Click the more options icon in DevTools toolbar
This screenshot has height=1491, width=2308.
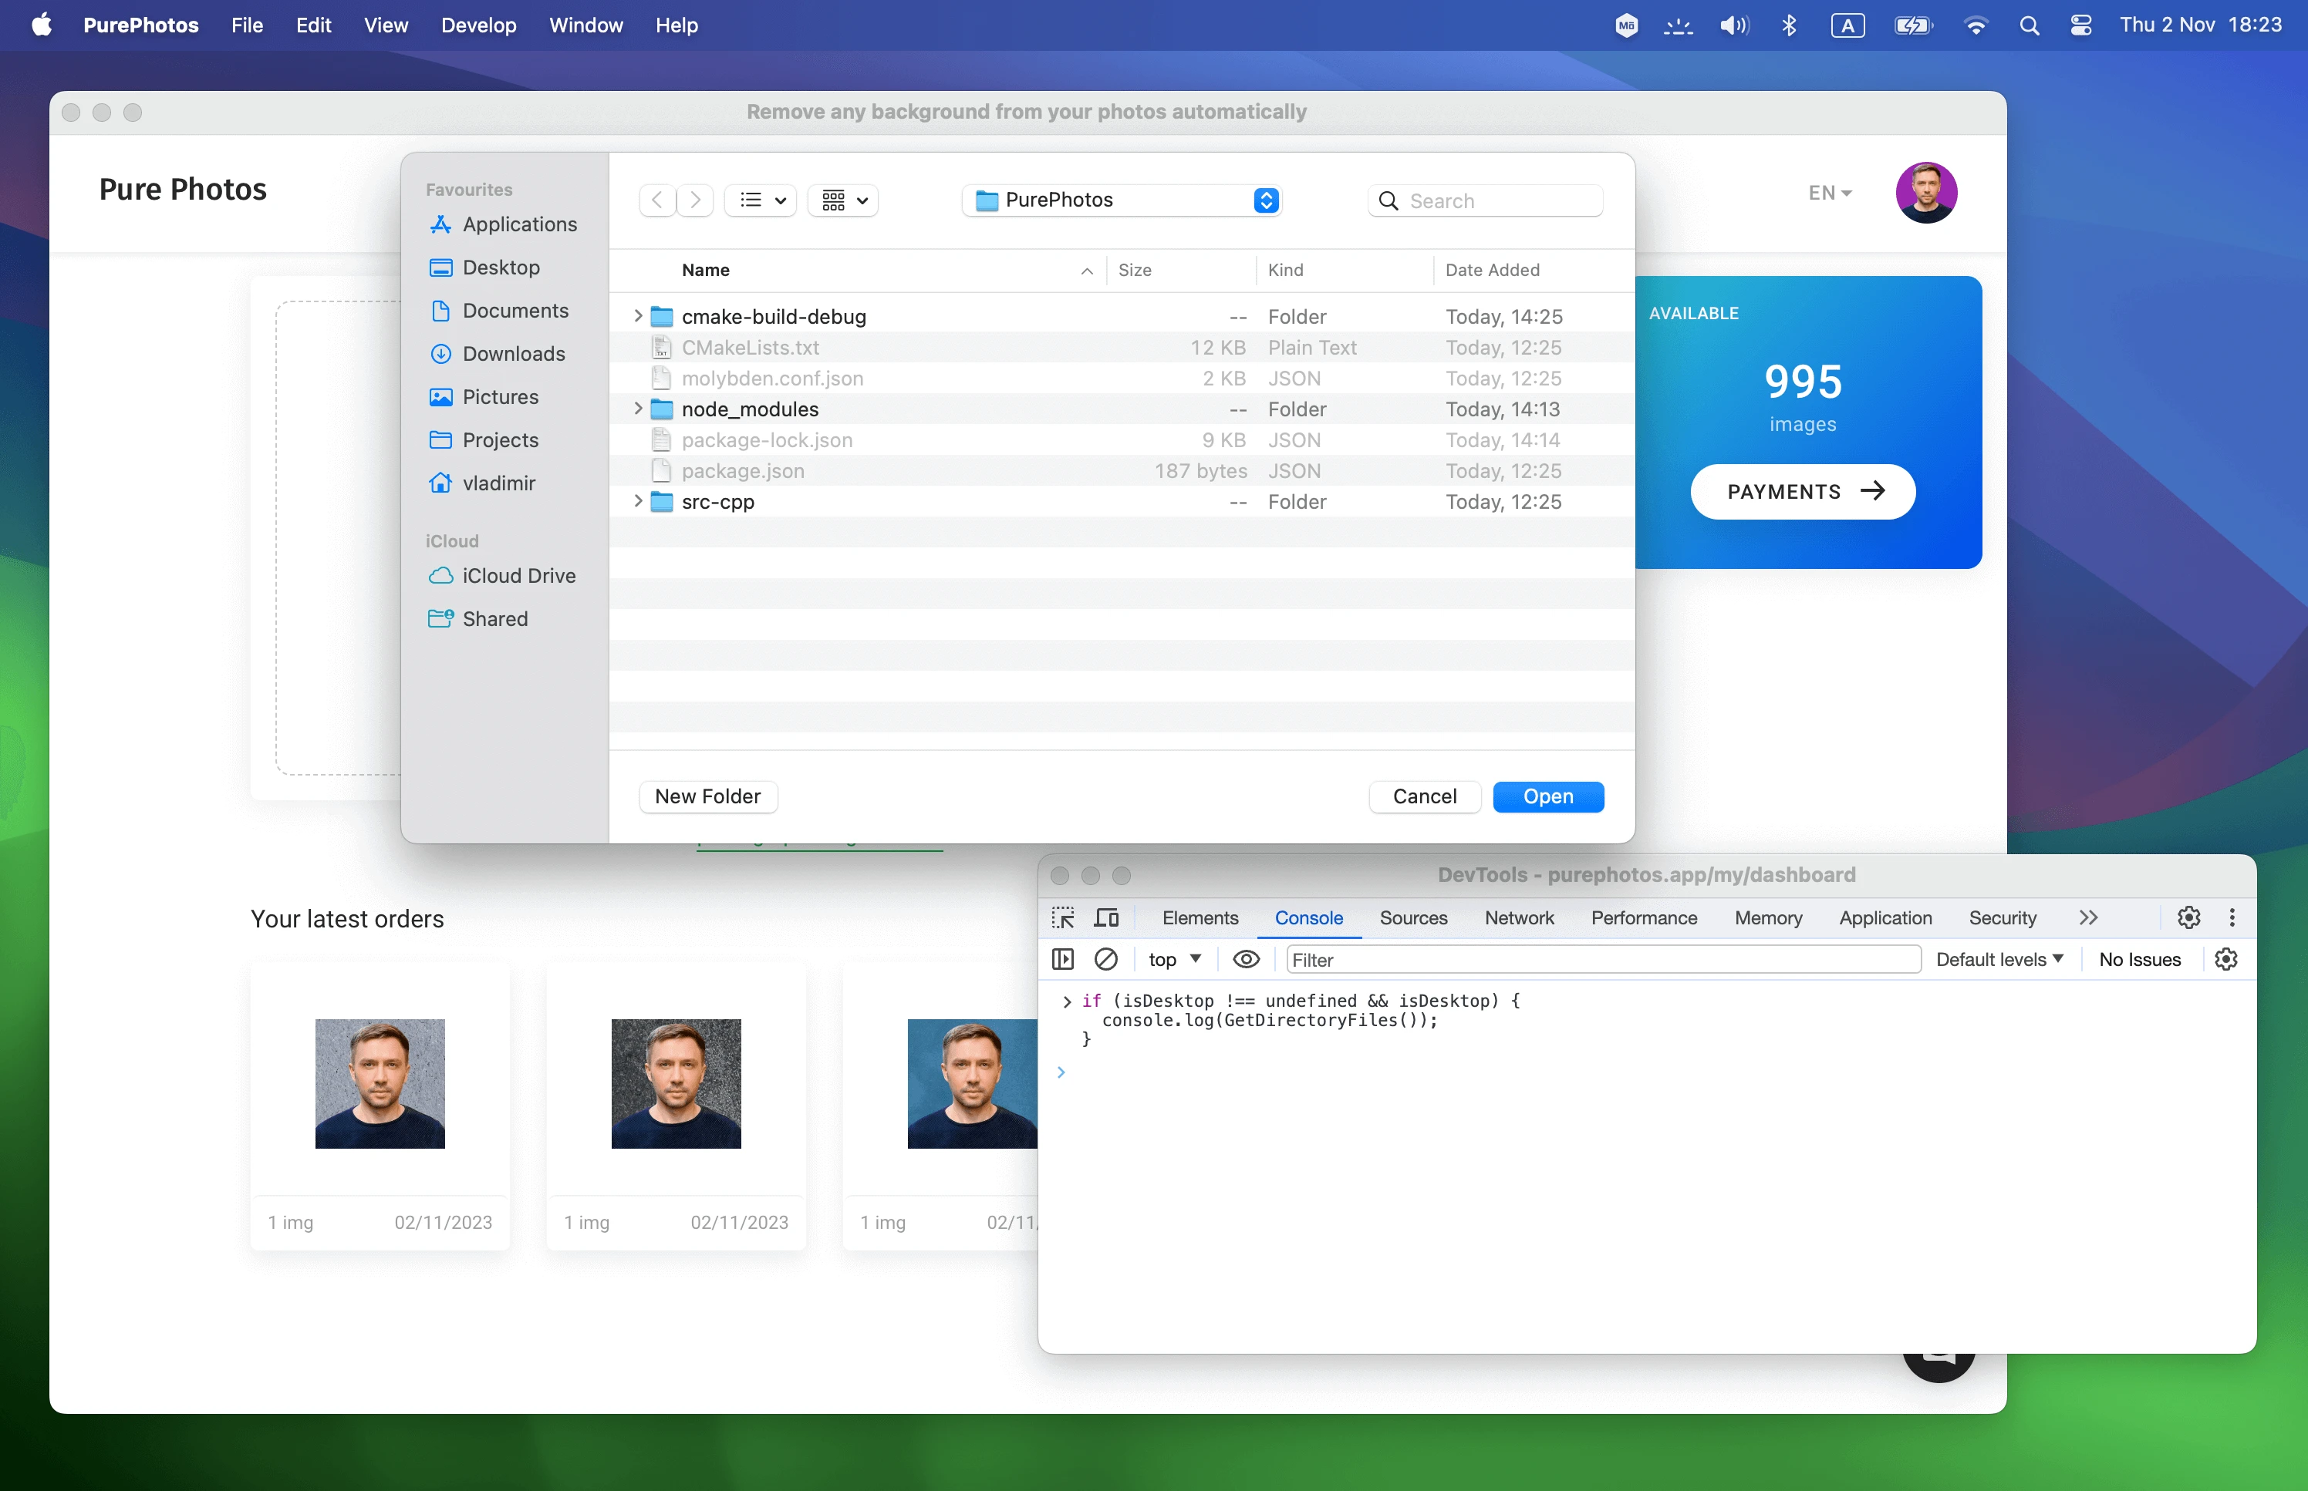pyautogui.click(x=2231, y=917)
